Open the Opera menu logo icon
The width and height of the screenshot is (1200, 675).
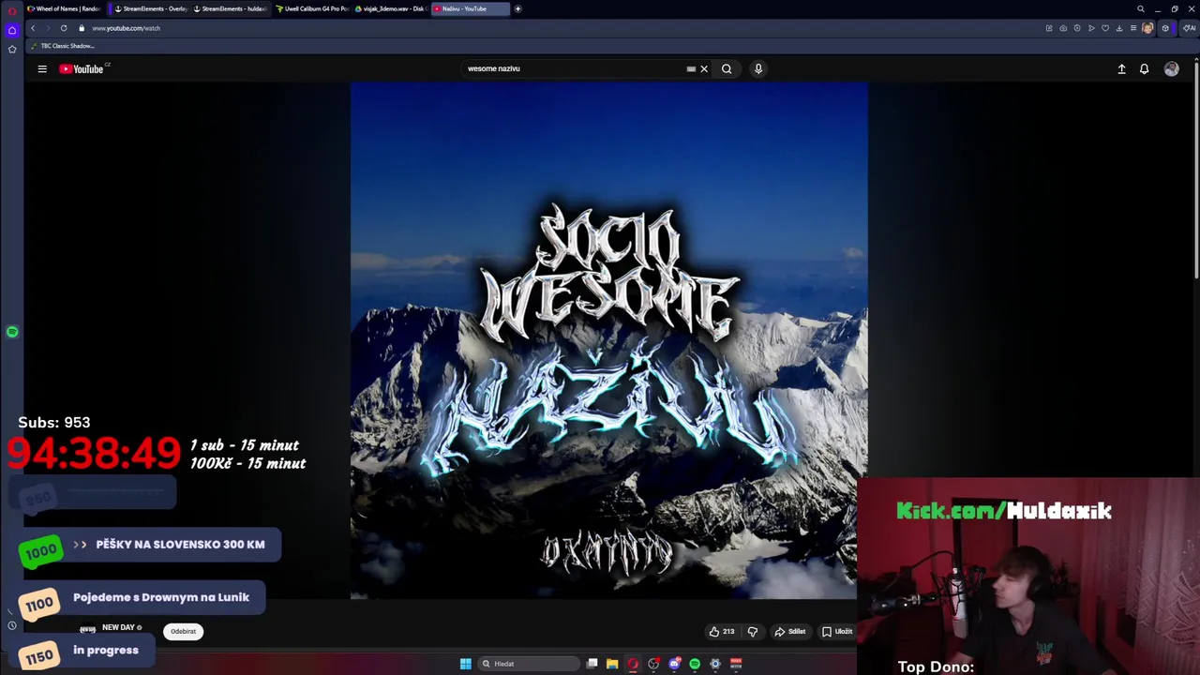point(12,10)
